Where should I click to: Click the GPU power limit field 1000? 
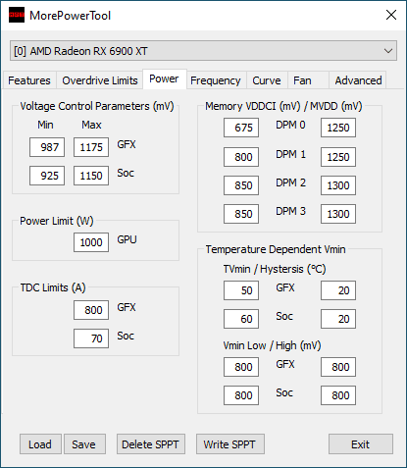click(x=91, y=242)
